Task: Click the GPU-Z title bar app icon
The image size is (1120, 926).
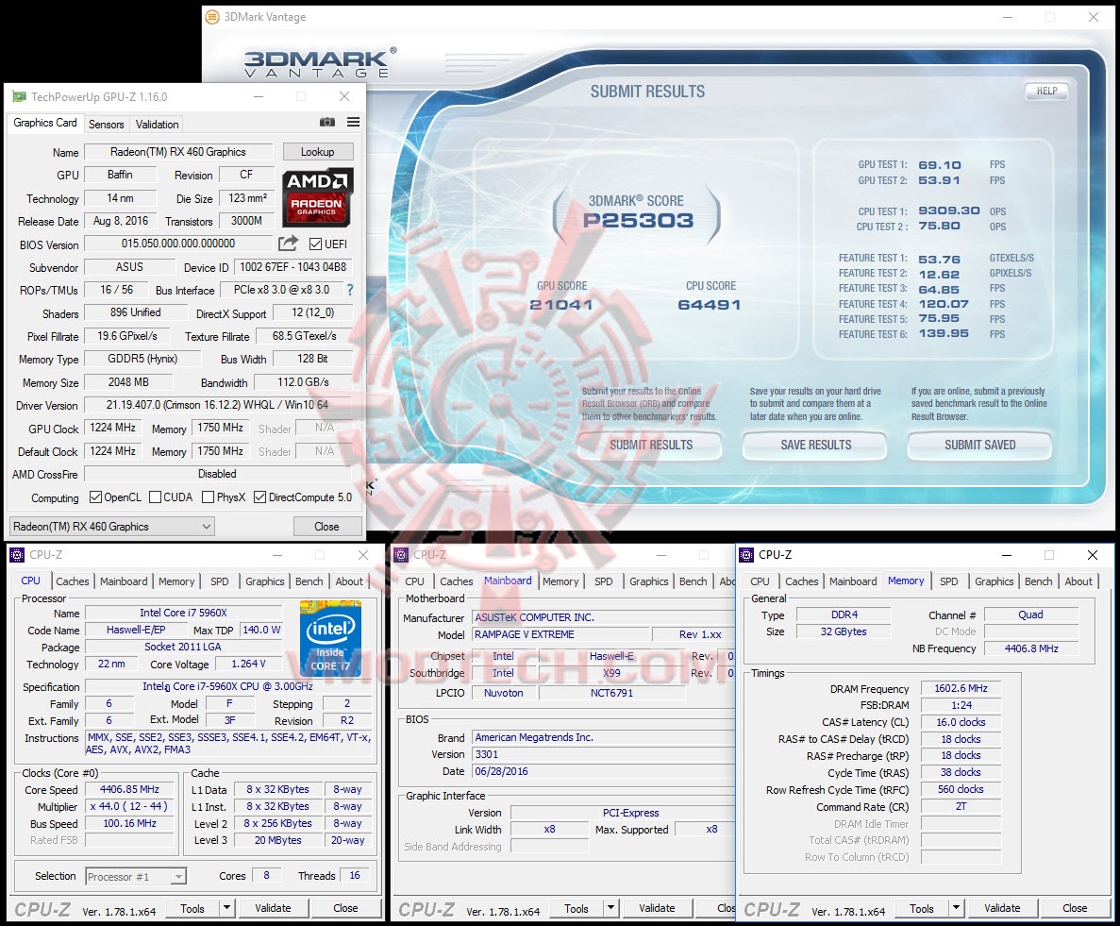Action: click(19, 96)
